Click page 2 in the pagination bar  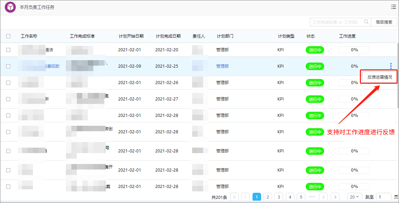point(268,197)
